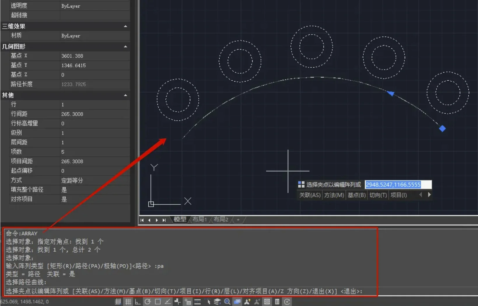This screenshot has height=306, width=478.
Task: Click previous layout tab arrow
Action: click(x=149, y=220)
